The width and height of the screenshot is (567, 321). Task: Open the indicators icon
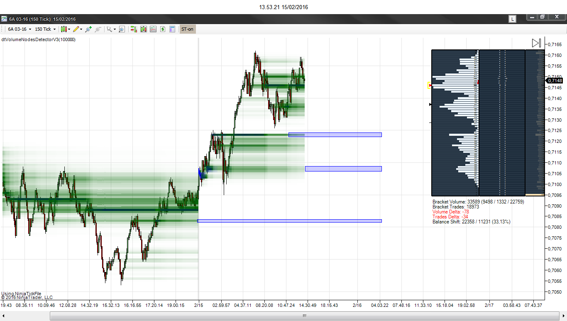pos(153,29)
